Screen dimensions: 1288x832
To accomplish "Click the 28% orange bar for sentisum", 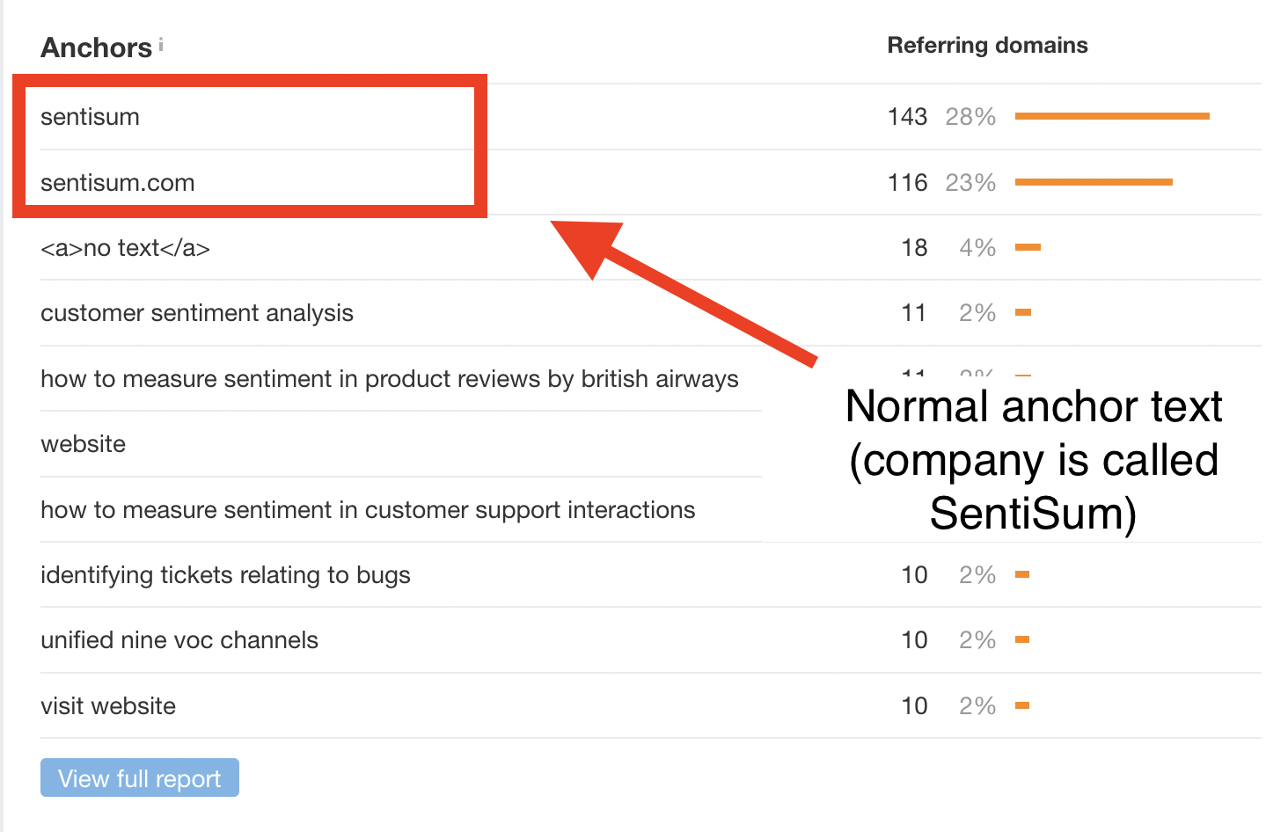I will 1112,116.
